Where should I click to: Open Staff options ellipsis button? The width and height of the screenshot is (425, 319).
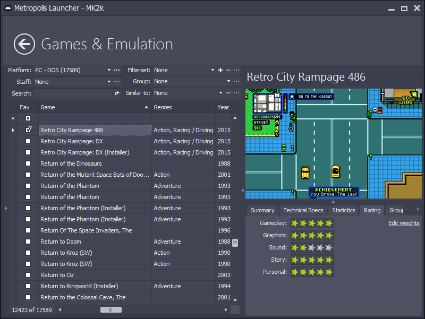[x=117, y=82]
